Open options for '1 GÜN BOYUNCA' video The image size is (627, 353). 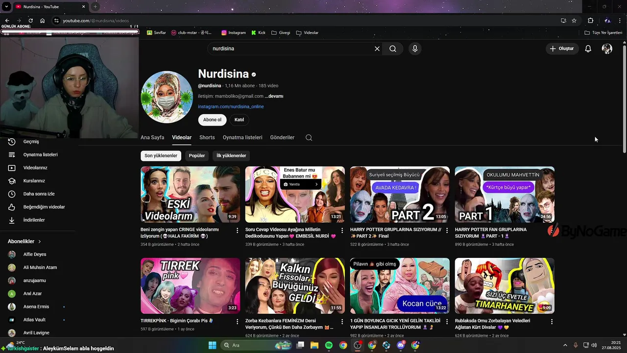(447, 322)
